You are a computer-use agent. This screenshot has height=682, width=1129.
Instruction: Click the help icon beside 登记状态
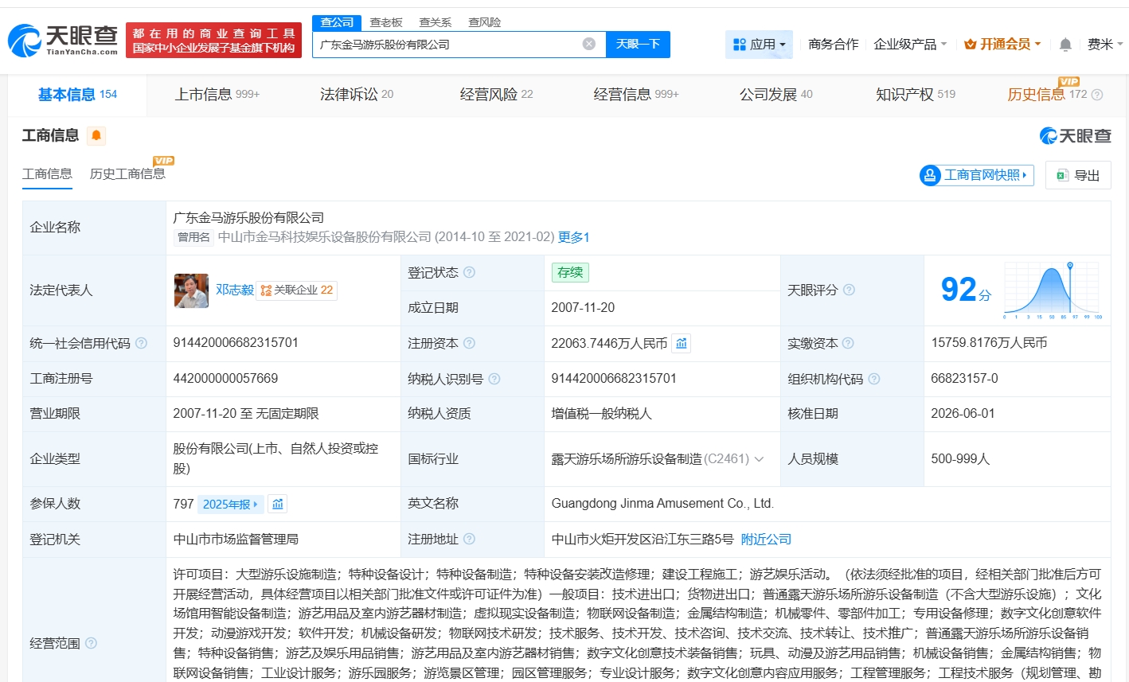point(470,272)
